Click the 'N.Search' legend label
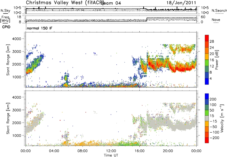This screenshot has width=227, height=157. pos(219,10)
